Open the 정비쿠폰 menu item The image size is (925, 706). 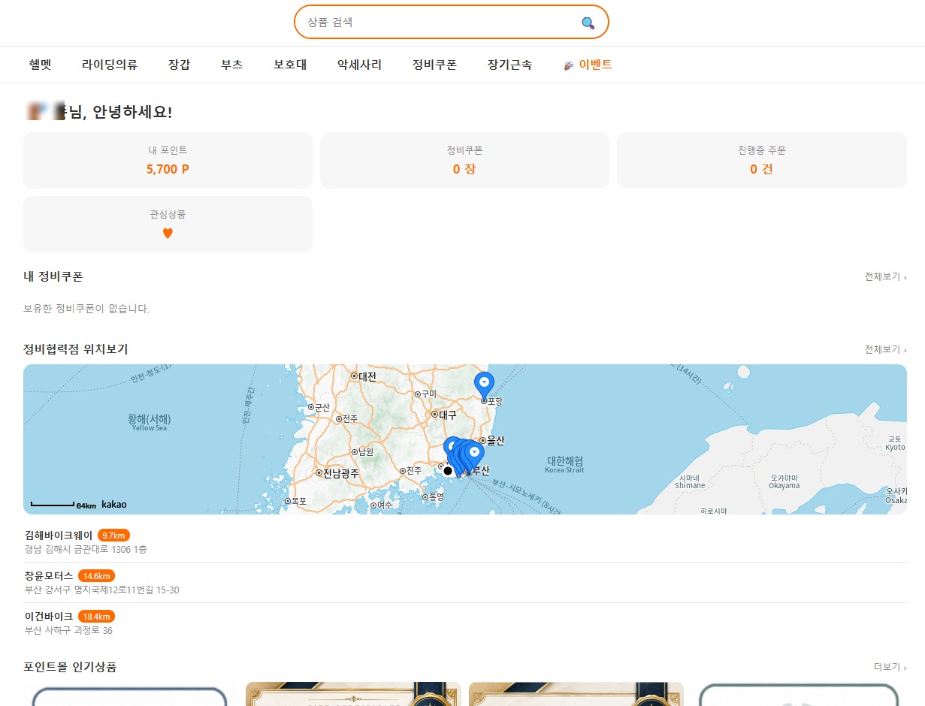(434, 65)
